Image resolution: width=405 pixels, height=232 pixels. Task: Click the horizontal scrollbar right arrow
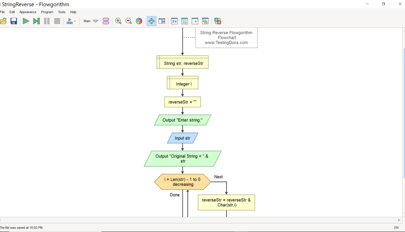pos(399,220)
